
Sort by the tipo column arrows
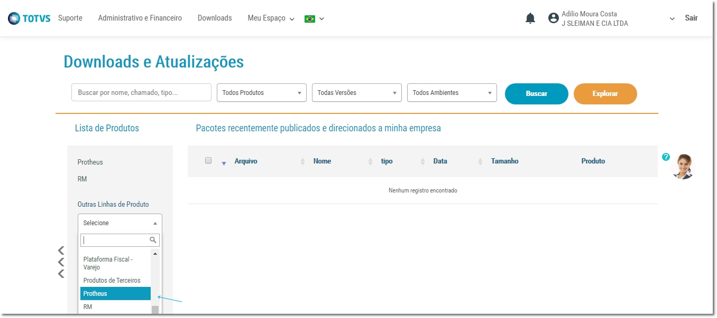[x=422, y=161]
